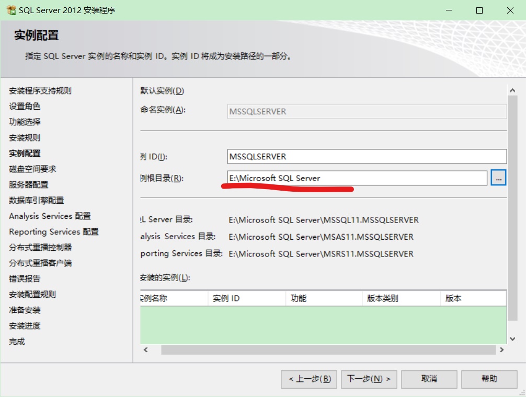Select the 数据库引擎配置 step
The height and width of the screenshot is (397, 526).
[x=36, y=201]
